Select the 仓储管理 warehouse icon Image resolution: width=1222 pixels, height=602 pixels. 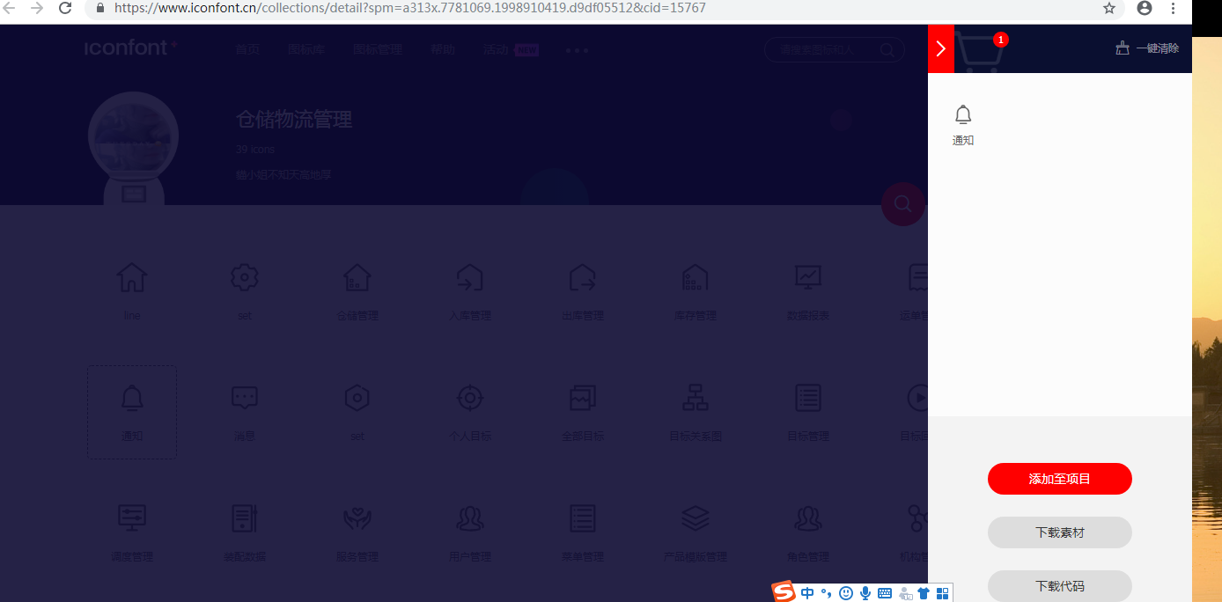[x=357, y=277]
